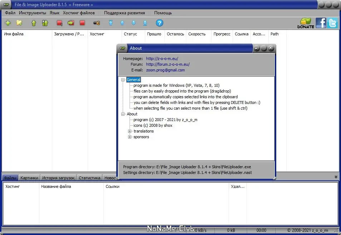Screen dimensions: 341x235
Task: Click the '© 2008-2021 z_o_o_m' status text
Action: point(307,230)
